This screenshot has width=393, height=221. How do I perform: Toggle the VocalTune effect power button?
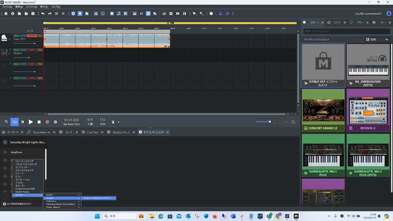tap(5, 152)
